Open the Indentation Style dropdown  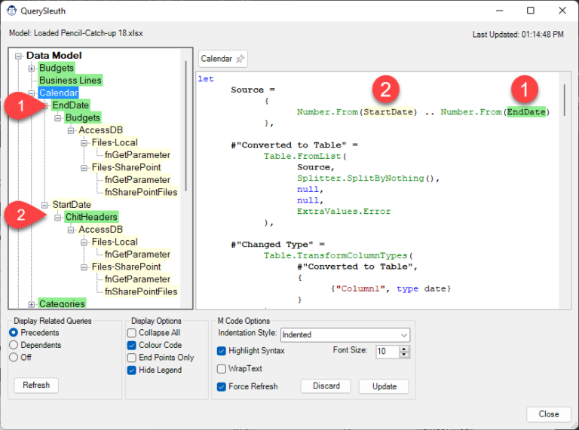pyautogui.click(x=345, y=334)
